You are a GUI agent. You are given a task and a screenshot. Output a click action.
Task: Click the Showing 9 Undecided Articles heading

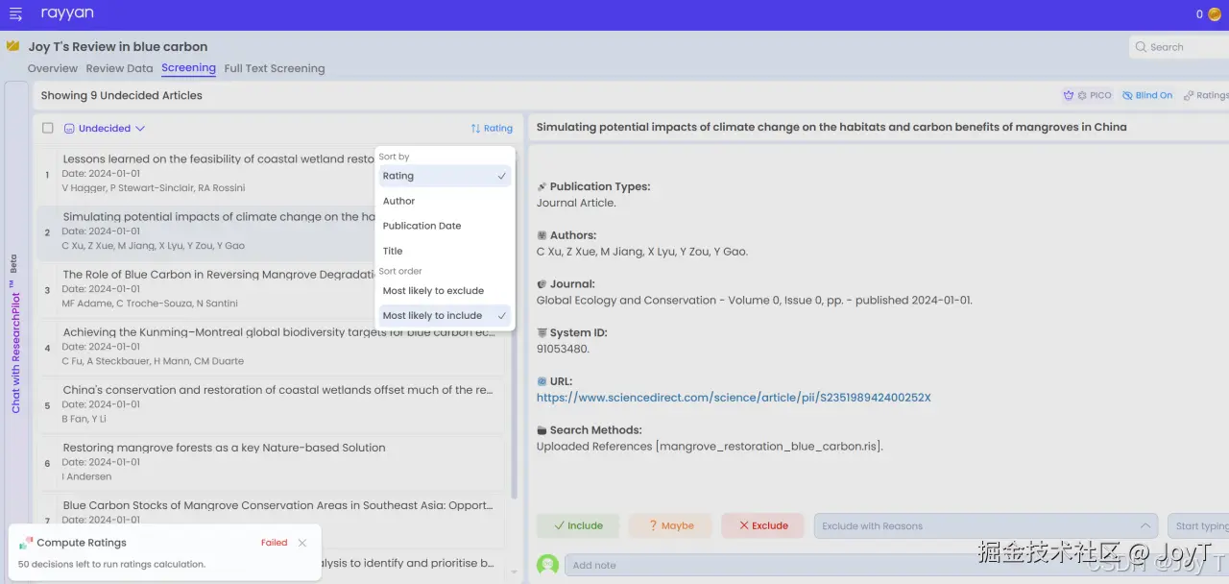click(122, 95)
